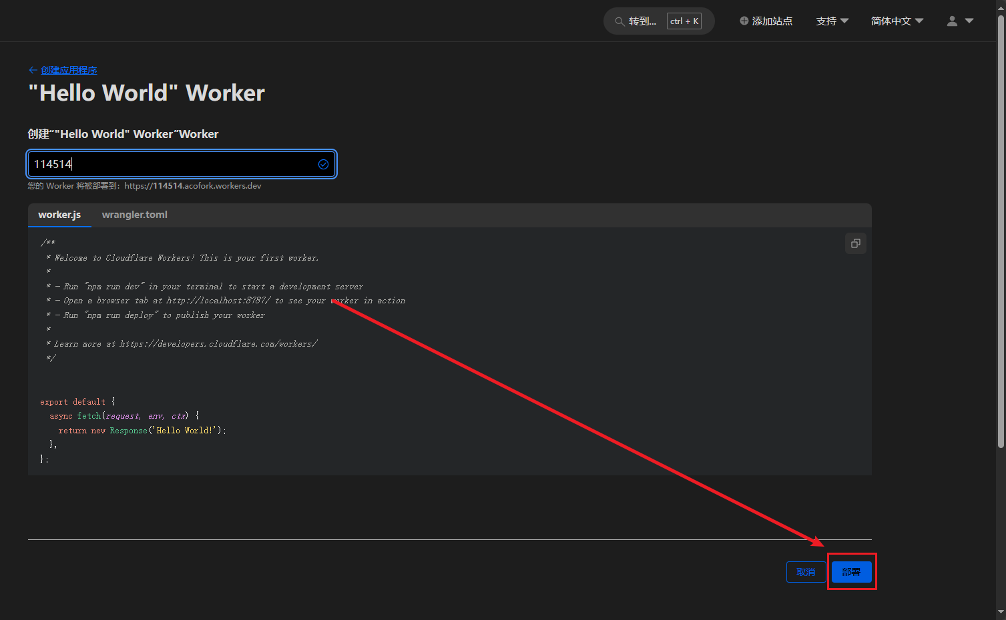Click the "Welcome to Cloudflare Workers!" comment line
The image size is (1006, 620).
click(x=182, y=258)
